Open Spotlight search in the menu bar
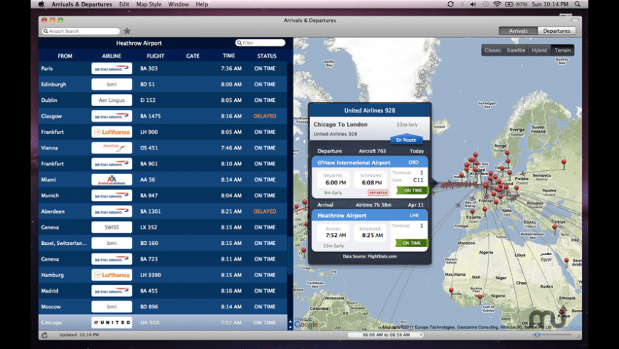This screenshot has width=619, height=349. pos(577,4)
